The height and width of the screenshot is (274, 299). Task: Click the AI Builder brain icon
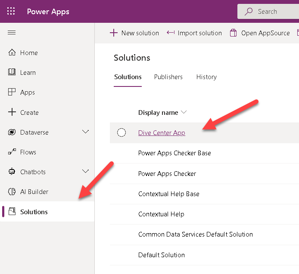tap(12, 191)
